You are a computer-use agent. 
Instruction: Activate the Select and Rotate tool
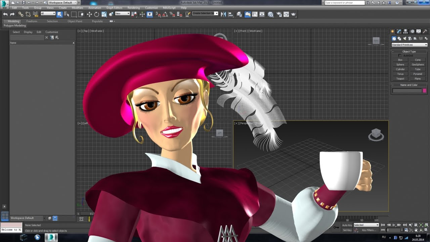click(97, 14)
